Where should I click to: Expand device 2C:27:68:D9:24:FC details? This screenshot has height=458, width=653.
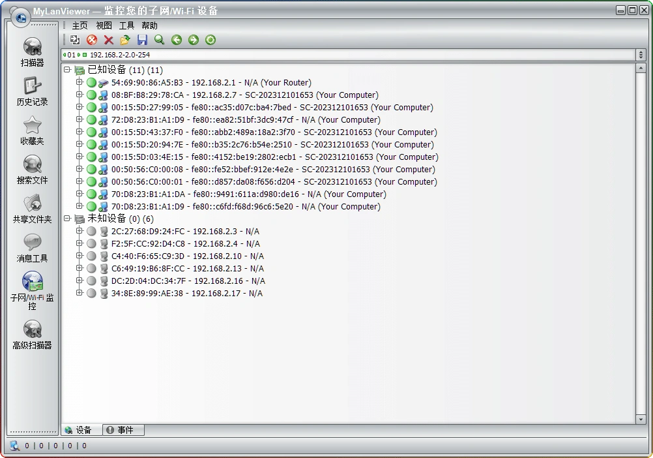click(80, 230)
